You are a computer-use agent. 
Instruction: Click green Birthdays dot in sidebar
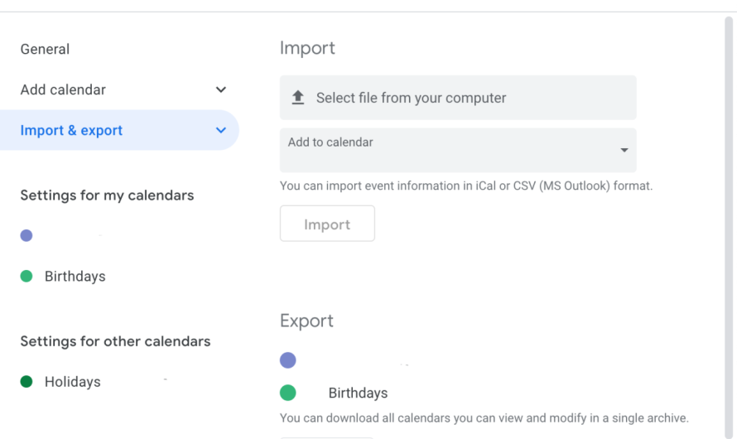pyautogui.click(x=26, y=277)
